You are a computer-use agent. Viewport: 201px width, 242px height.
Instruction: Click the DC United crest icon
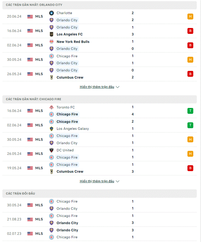51,150
